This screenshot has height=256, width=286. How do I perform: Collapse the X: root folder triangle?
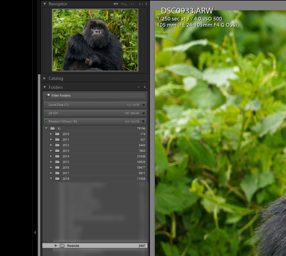coord(46,128)
